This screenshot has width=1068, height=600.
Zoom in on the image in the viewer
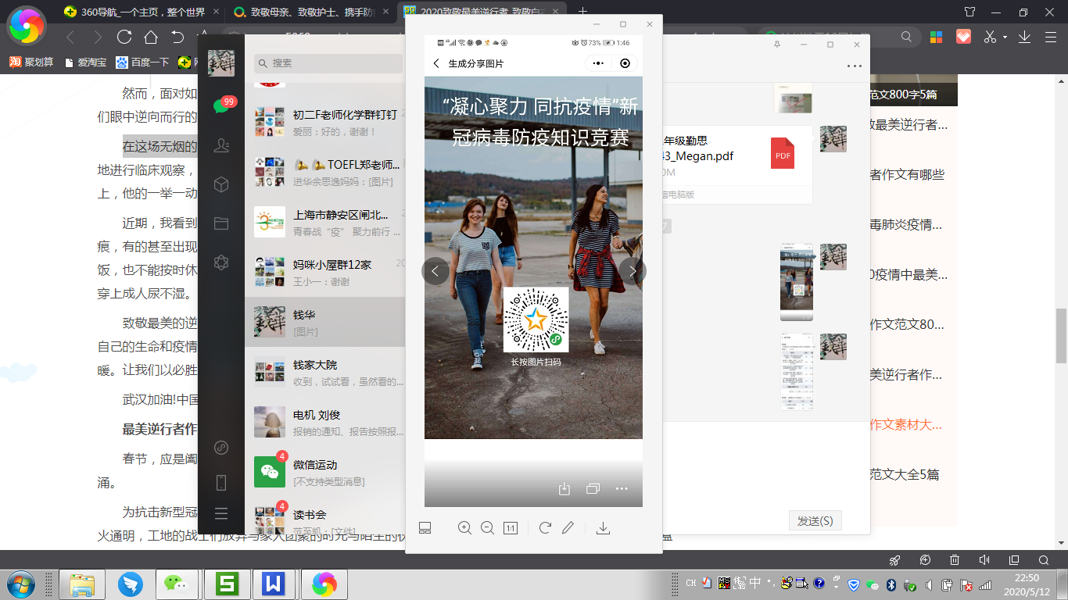tap(464, 528)
